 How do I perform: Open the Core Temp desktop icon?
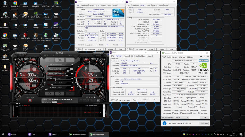tap(5, 57)
